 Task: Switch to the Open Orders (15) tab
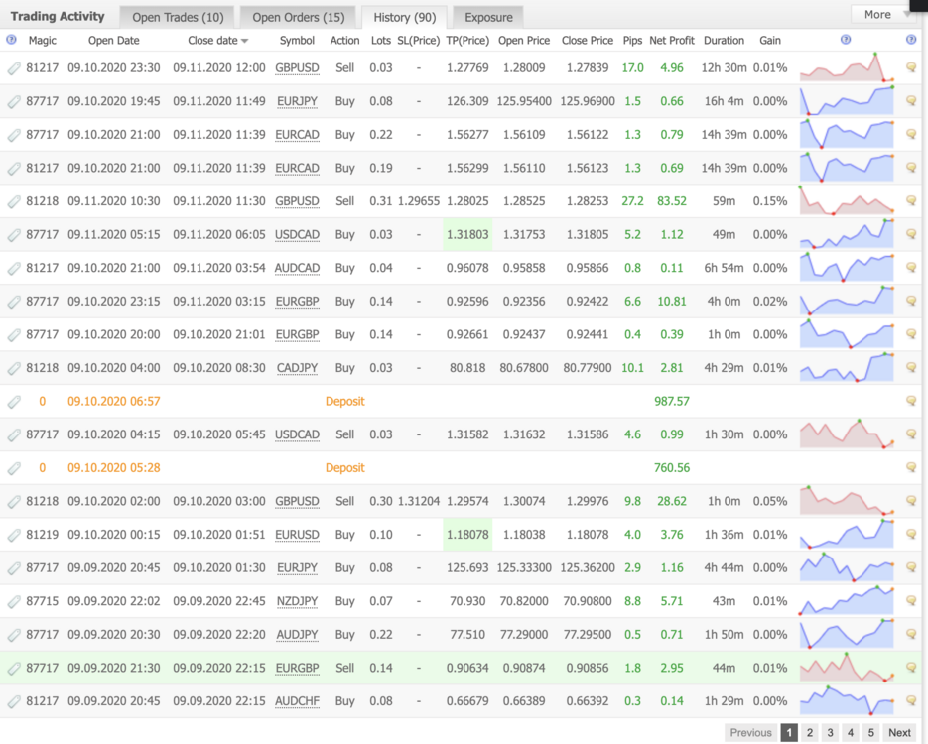[299, 17]
